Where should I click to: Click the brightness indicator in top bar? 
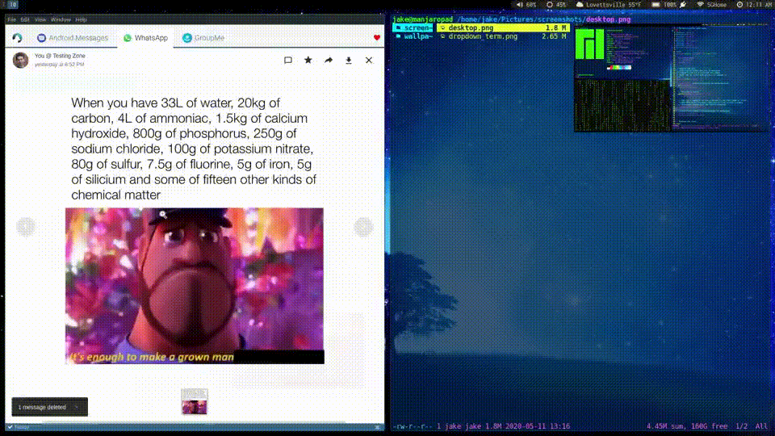[556, 5]
